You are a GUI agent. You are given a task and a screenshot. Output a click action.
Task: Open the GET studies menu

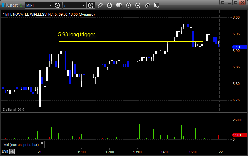click(119, 5)
